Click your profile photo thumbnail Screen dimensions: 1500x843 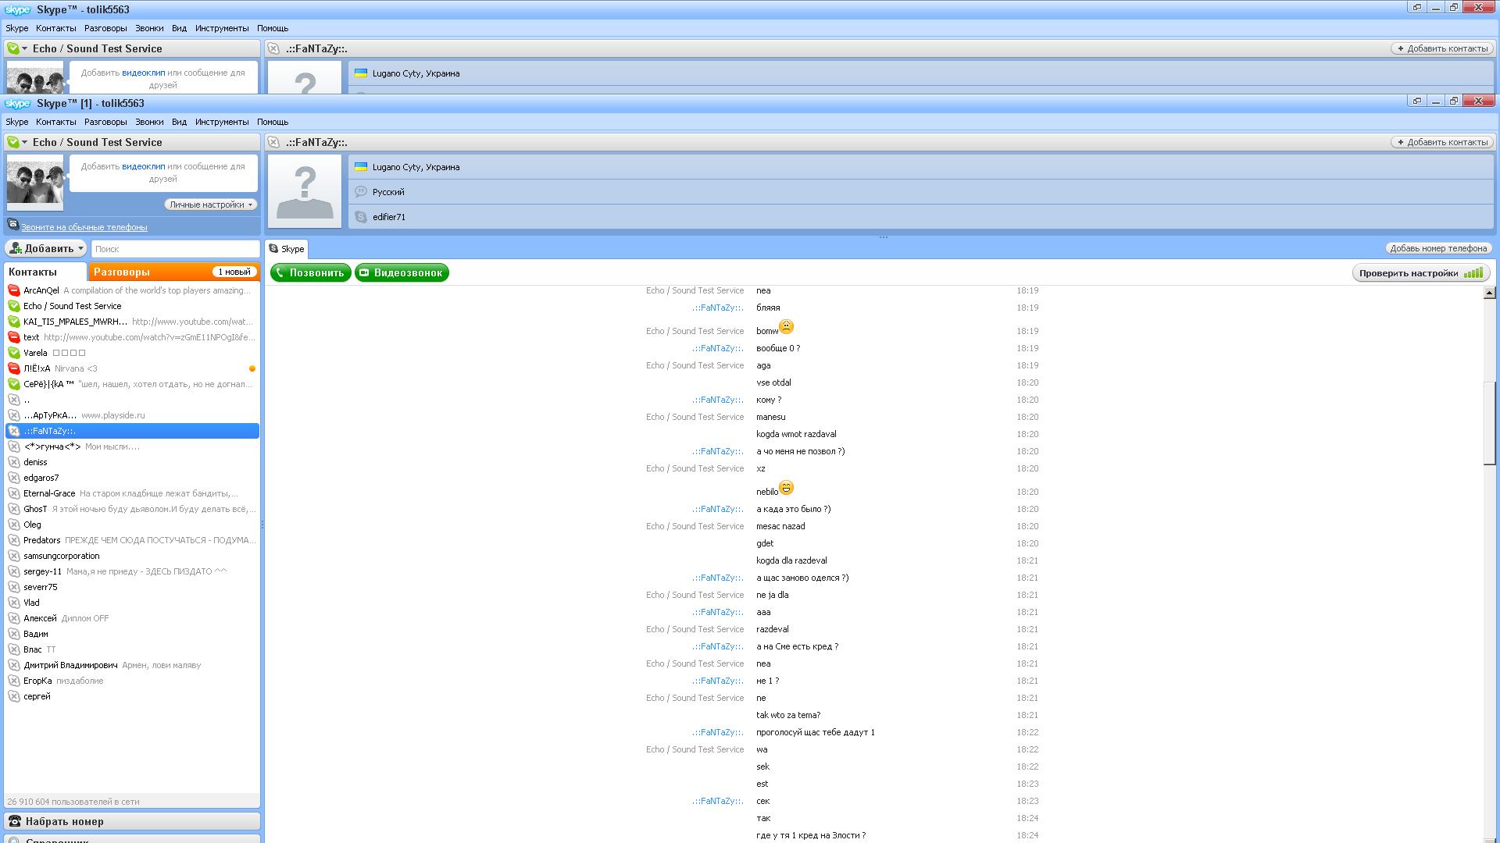tap(35, 182)
